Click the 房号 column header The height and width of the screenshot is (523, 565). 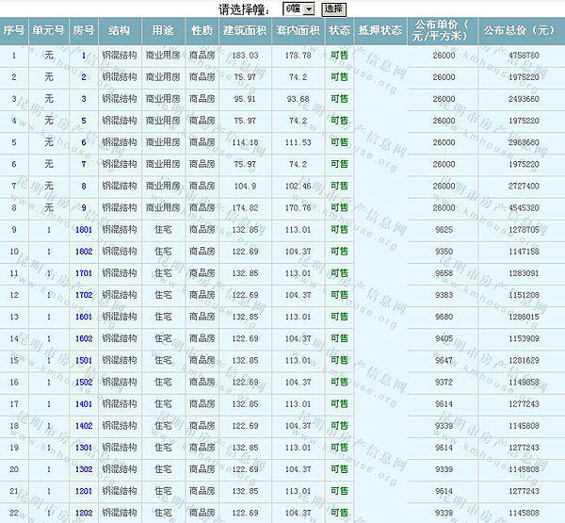pyautogui.click(x=84, y=30)
